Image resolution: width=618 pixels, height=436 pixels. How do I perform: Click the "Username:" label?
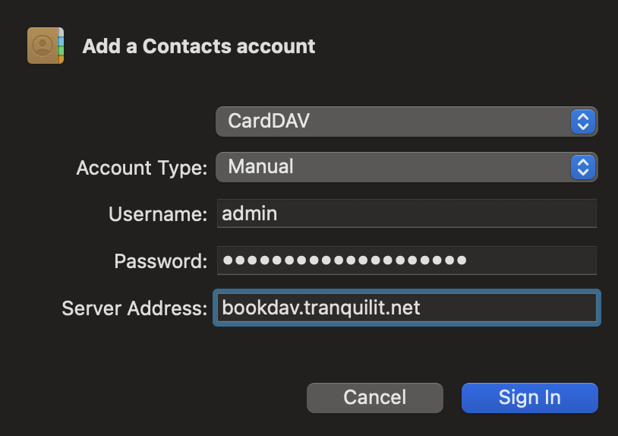158,215
